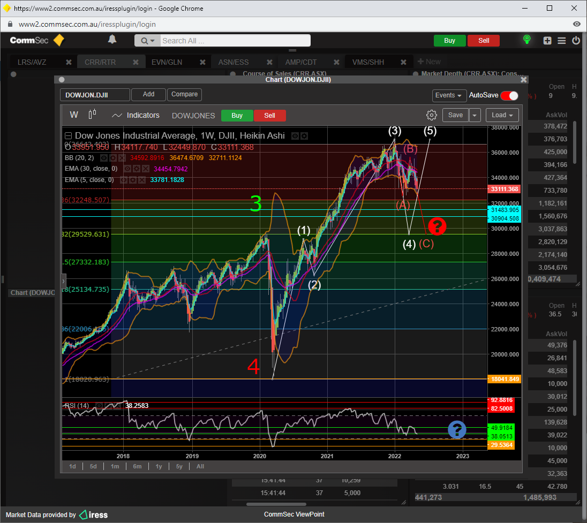Click the Add button
Image resolution: width=587 pixels, height=523 pixels.
click(148, 94)
